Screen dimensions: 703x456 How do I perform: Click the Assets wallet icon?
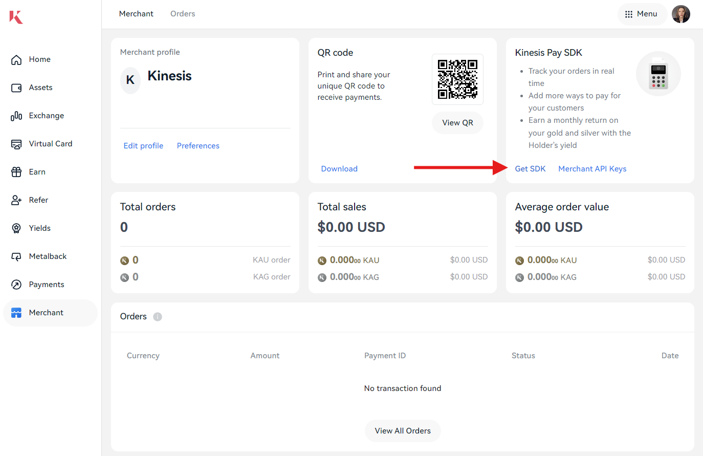click(x=16, y=88)
